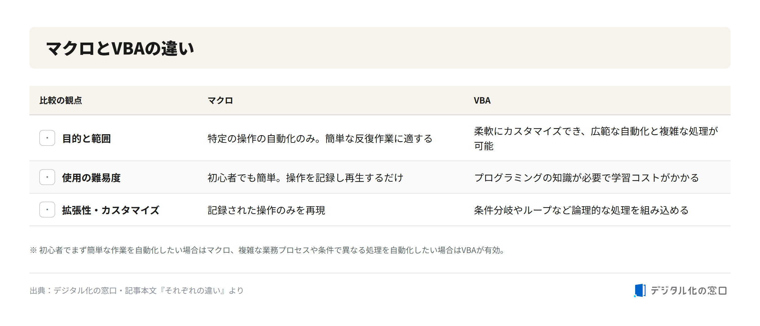Click the cell 条件分岐やループなど論理的な処理
Image resolution: width=760 pixels, height=326 pixels.
[581, 210]
